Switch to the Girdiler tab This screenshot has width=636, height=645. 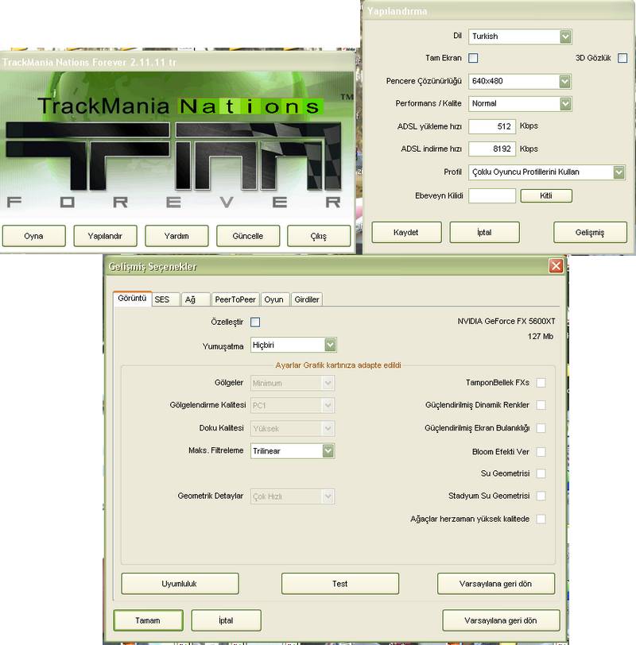tap(307, 299)
